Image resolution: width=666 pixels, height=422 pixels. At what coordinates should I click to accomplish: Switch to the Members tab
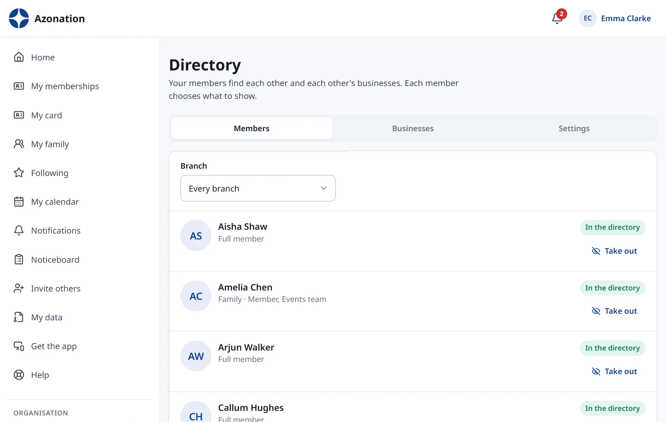251,128
